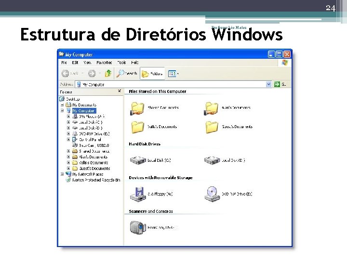The image size is (347, 260).
Task: Go up one folder level icon
Action: click(x=108, y=73)
